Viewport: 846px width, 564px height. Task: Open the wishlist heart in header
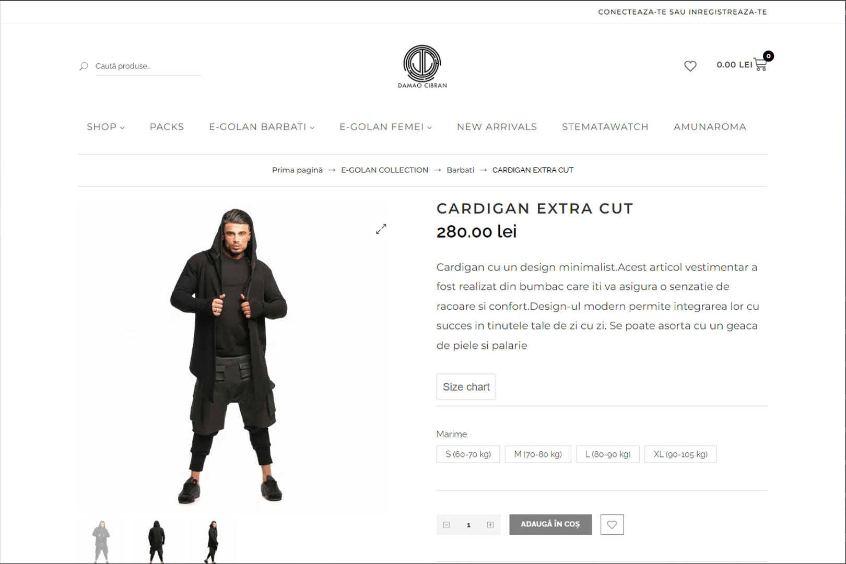tap(690, 66)
